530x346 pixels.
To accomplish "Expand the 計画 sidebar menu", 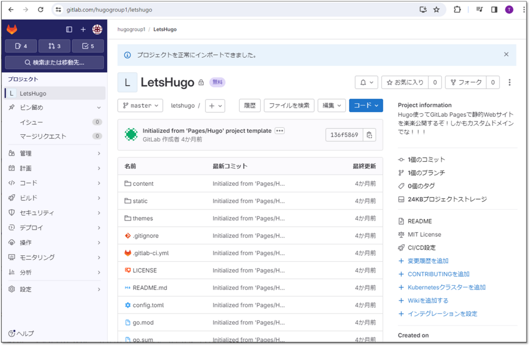I will (55, 168).
